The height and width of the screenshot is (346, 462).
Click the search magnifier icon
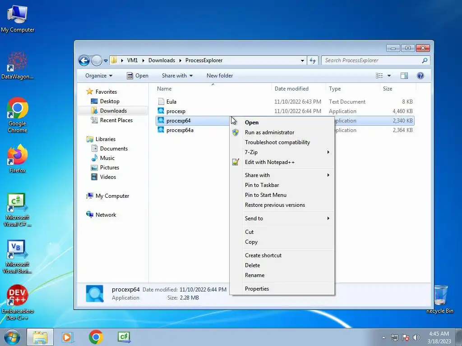424,61
